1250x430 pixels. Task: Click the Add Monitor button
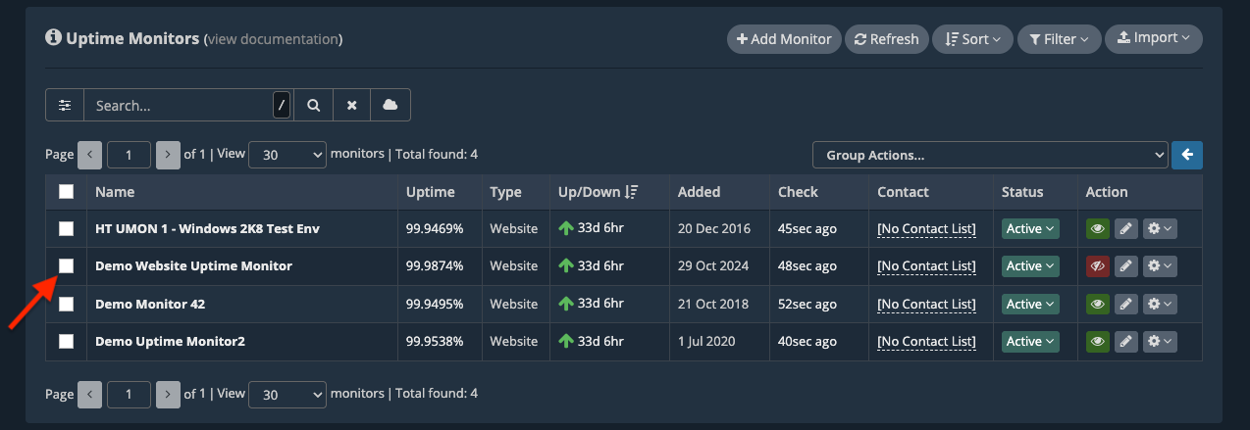(x=783, y=39)
